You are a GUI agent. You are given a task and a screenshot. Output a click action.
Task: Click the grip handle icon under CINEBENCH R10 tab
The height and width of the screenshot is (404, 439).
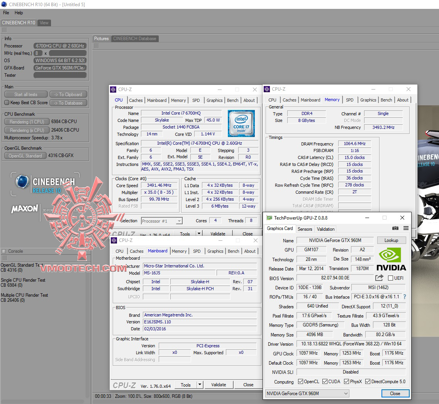[5, 30]
